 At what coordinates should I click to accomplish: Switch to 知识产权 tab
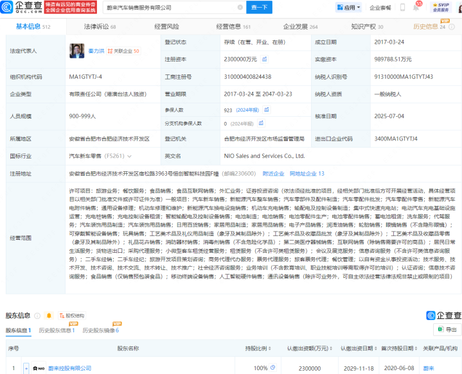[x=367, y=27]
